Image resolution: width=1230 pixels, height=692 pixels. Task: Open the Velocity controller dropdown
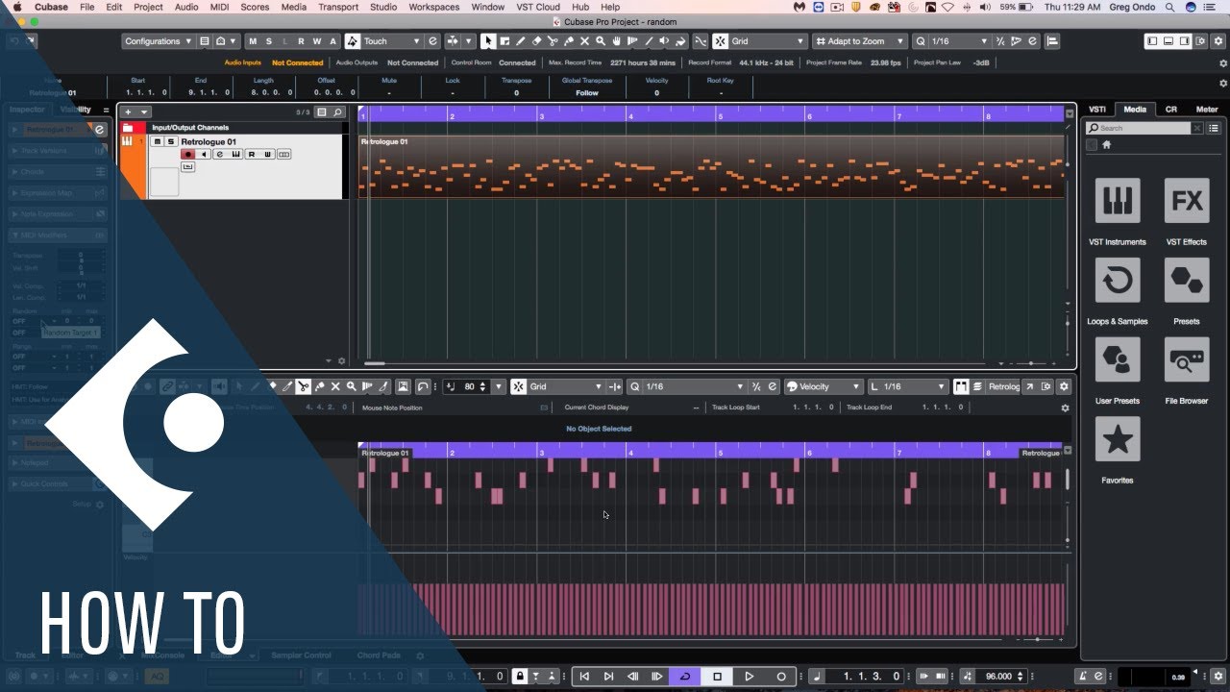[824, 386]
